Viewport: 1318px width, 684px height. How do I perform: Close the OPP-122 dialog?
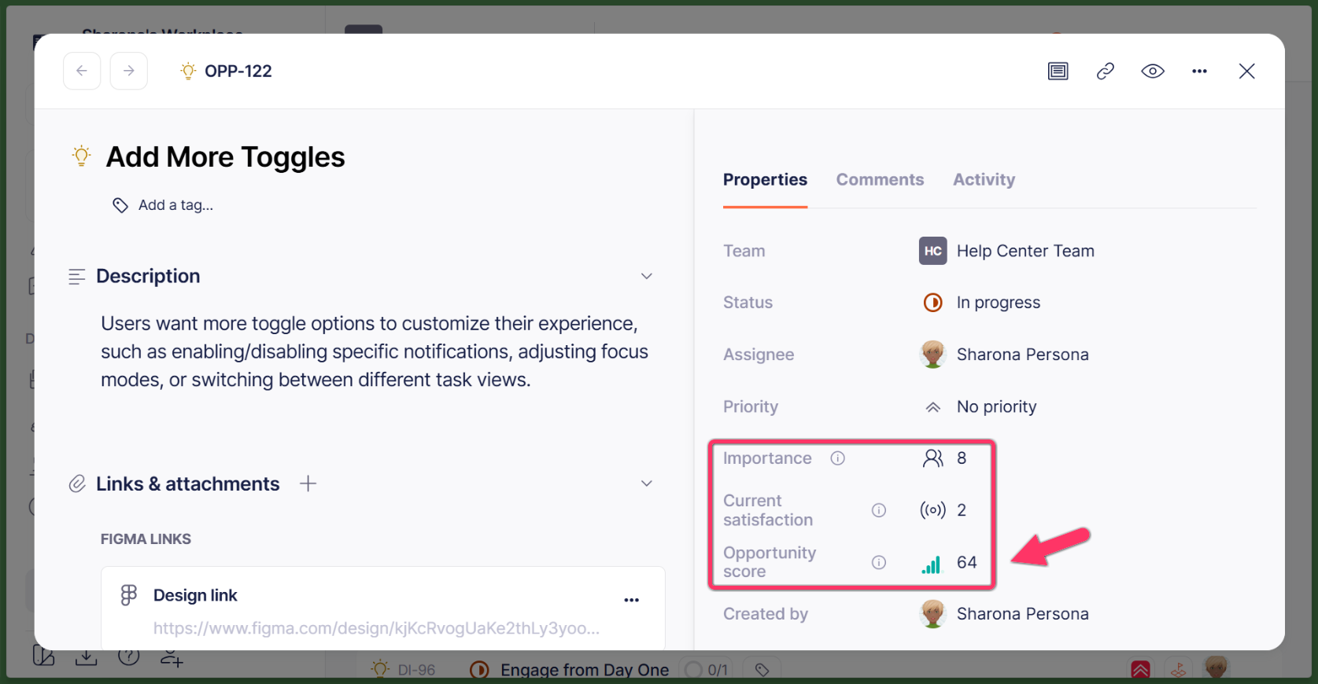coord(1246,72)
